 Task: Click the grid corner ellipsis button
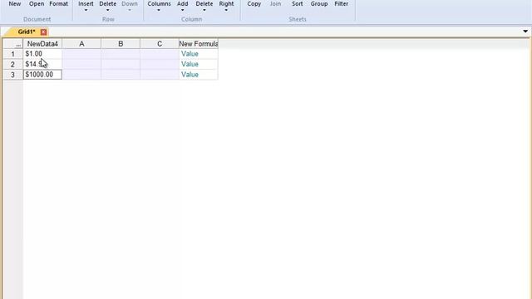[13, 44]
